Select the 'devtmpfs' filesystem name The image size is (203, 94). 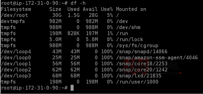tap(13, 21)
